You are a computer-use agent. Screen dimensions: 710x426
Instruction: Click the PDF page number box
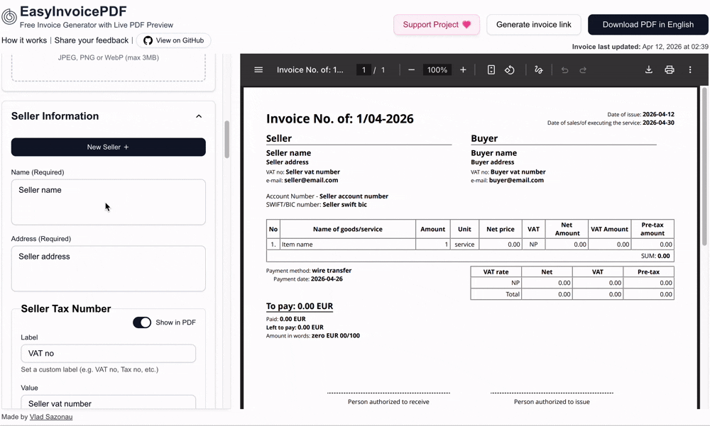coord(364,69)
